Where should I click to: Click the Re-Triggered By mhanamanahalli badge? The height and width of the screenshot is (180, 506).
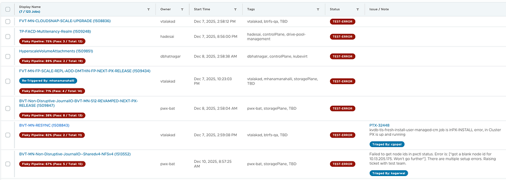pyautogui.click(x=48, y=81)
